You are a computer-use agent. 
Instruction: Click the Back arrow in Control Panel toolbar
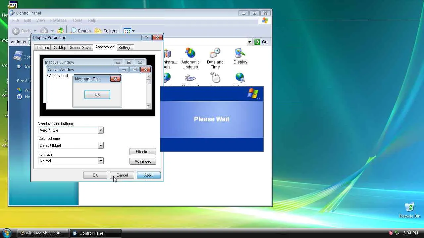point(16,31)
